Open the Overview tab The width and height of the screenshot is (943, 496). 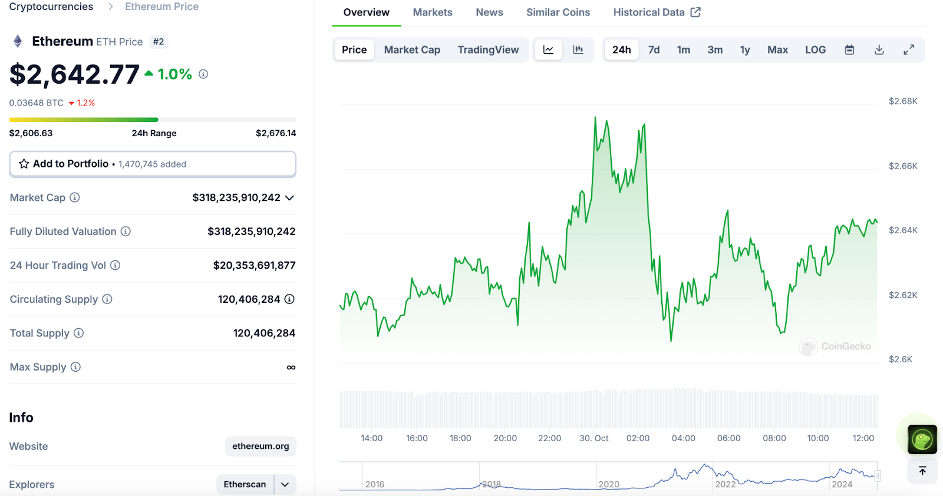(x=367, y=12)
